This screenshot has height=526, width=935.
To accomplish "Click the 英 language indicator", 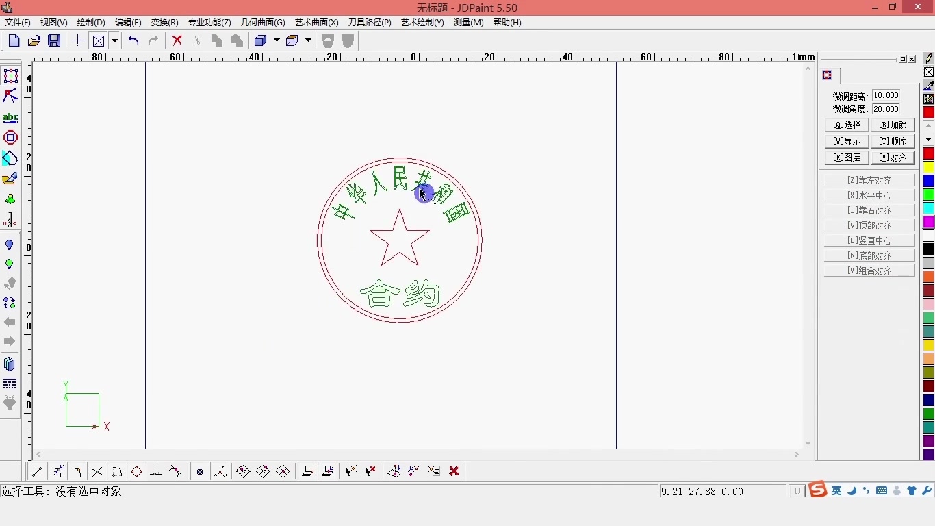I will click(836, 491).
